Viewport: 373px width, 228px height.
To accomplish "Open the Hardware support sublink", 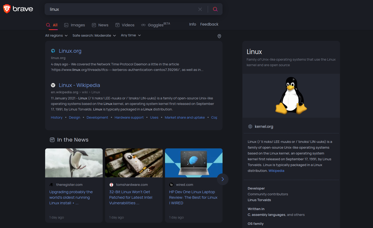I will [129, 118].
